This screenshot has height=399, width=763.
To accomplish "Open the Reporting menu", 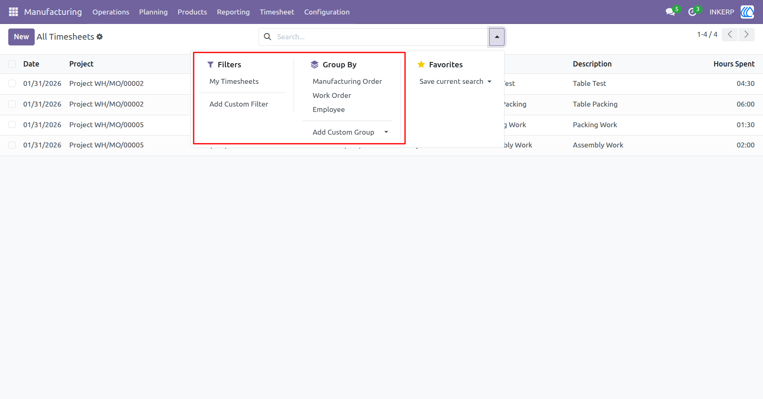I will [233, 12].
